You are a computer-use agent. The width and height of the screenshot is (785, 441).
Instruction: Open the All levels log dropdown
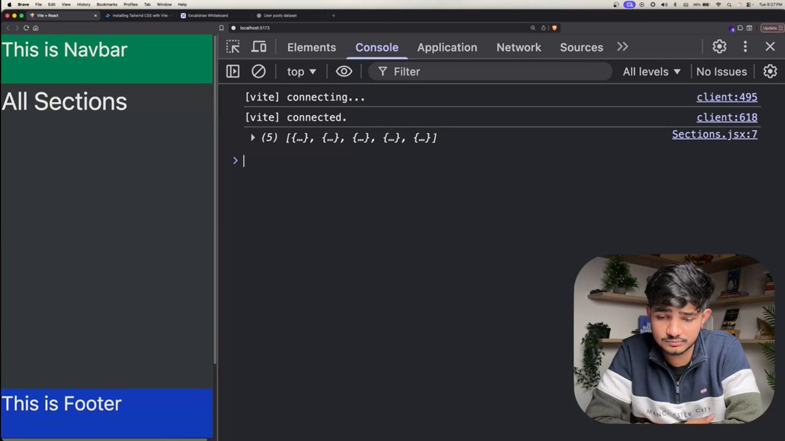tap(652, 71)
